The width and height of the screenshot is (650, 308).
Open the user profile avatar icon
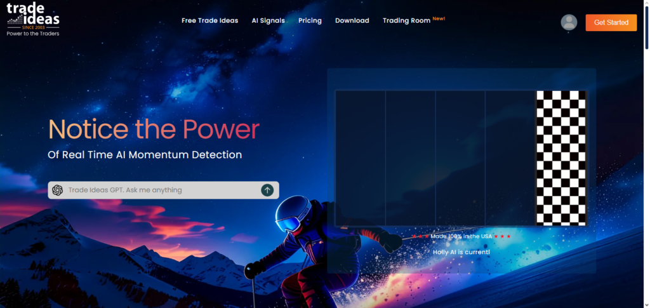(569, 22)
